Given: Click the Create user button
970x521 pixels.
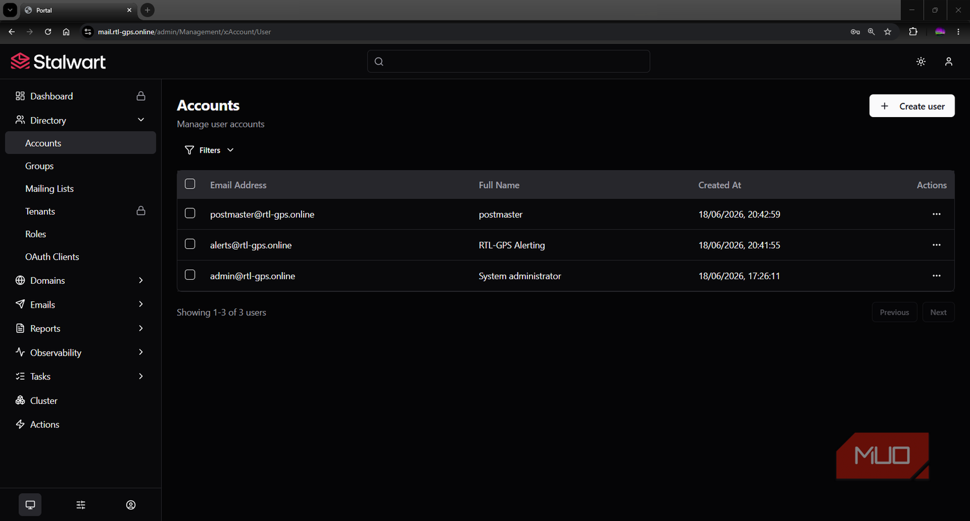Looking at the screenshot, I should 912,106.
